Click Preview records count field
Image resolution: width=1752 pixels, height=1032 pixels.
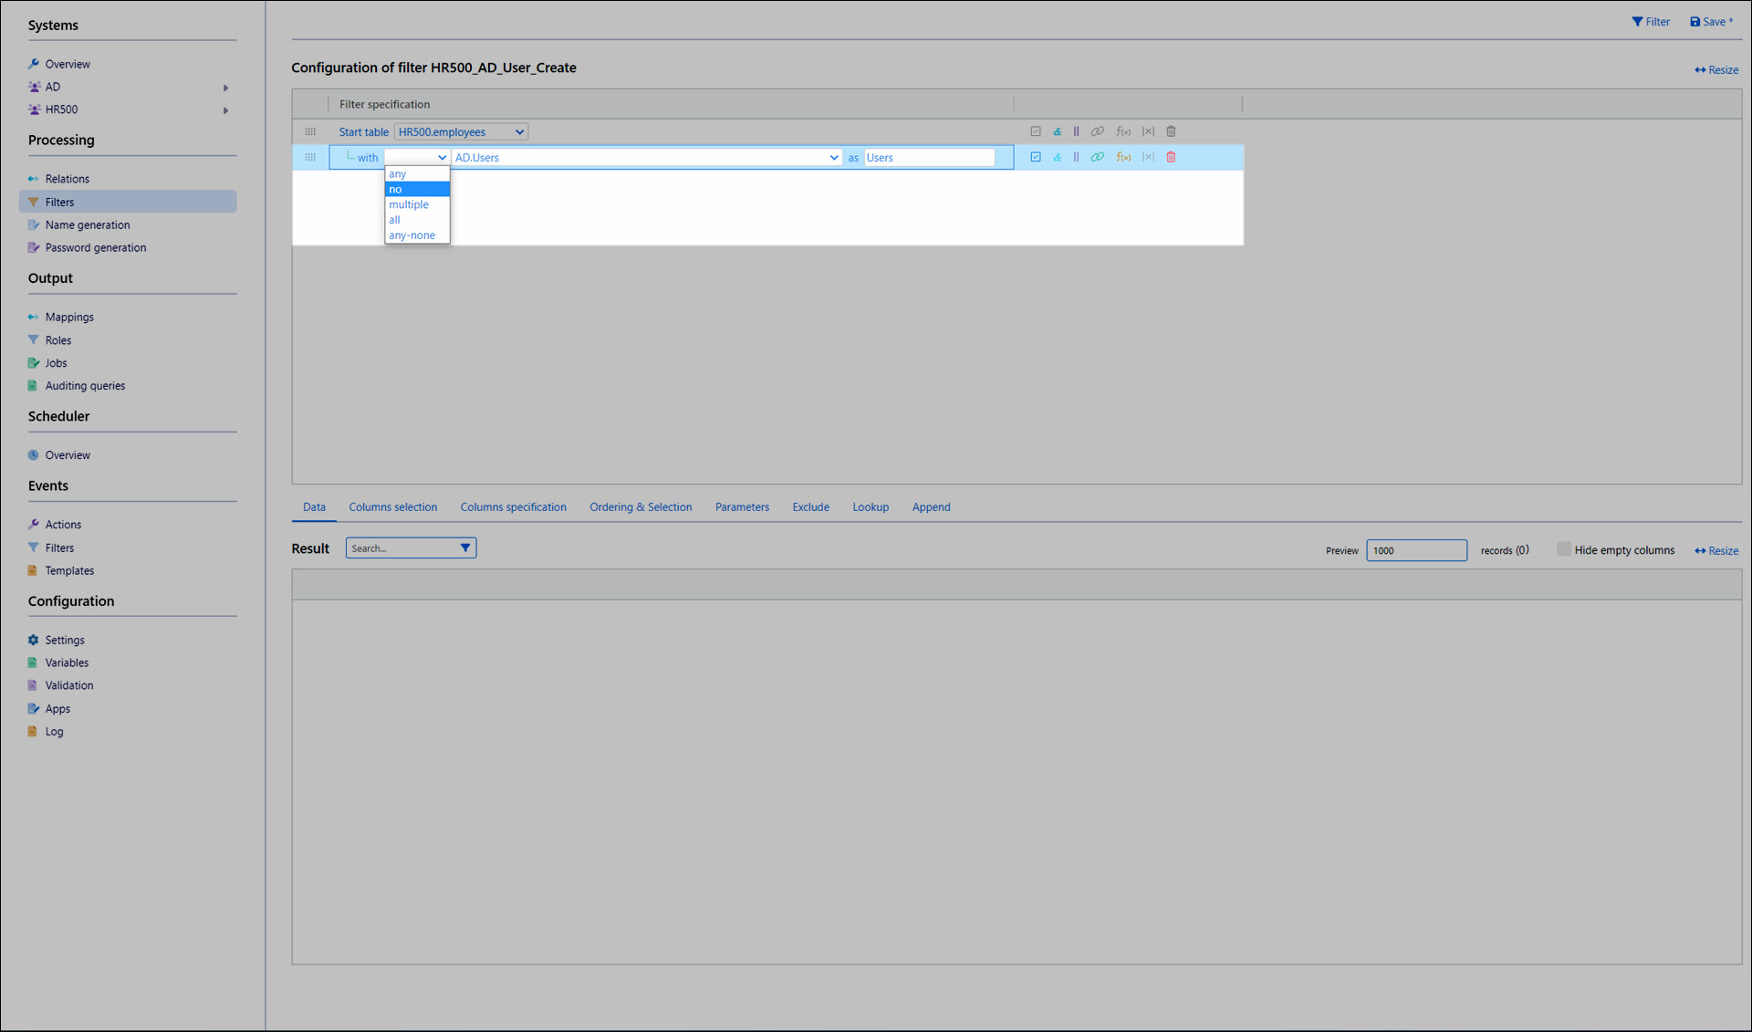pyautogui.click(x=1415, y=550)
